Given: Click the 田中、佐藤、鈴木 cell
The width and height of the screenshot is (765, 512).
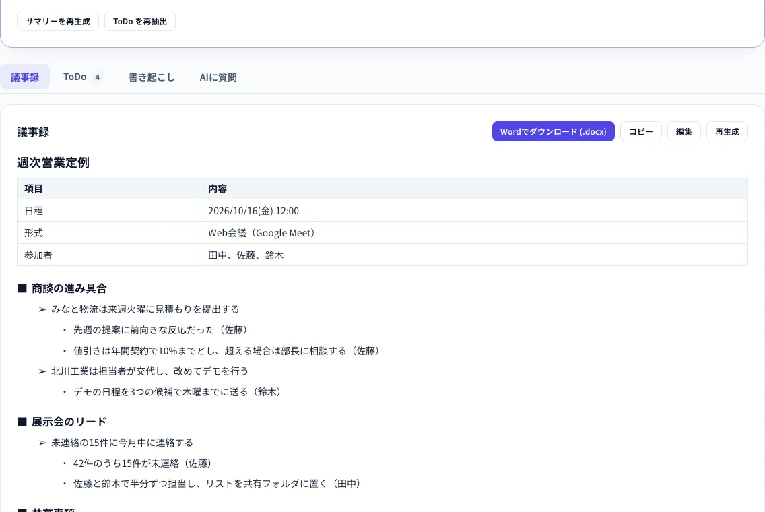Looking at the screenshot, I should coord(474,255).
